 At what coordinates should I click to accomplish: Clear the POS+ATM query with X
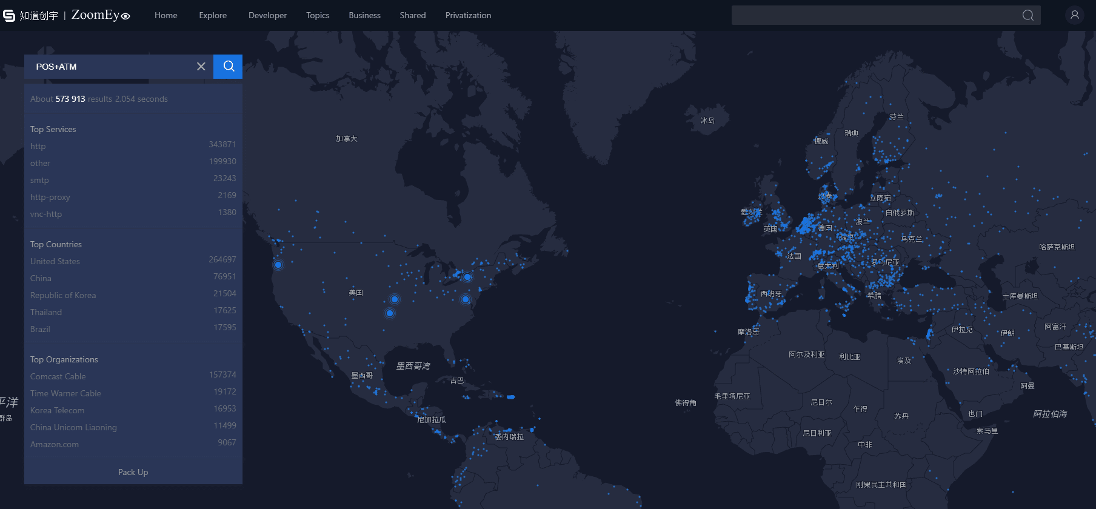tap(201, 67)
